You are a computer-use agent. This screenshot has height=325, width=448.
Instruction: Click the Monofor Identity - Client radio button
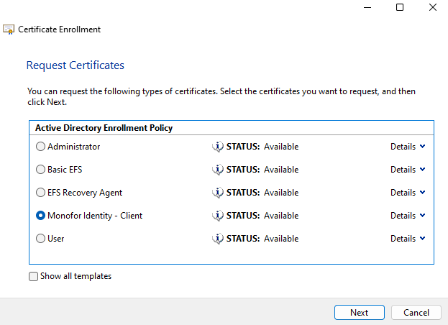40,216
